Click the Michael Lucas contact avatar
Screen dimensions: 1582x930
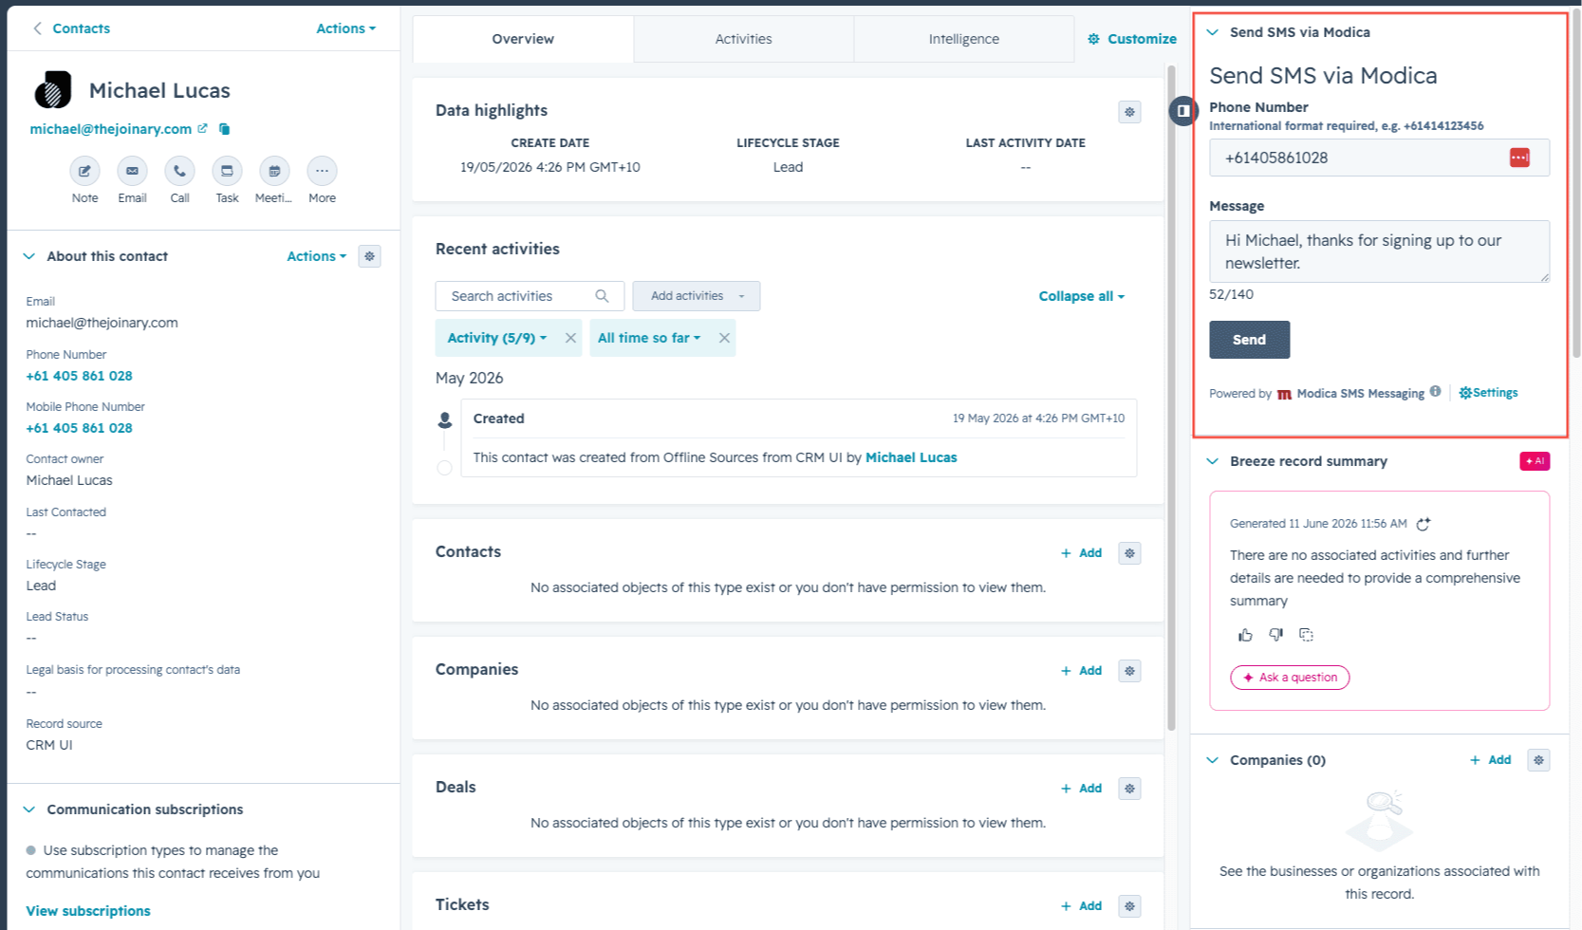click(53, 90)
